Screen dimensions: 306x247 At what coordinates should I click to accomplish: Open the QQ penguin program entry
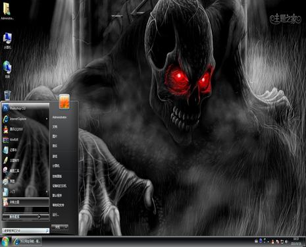click(25, 129)
